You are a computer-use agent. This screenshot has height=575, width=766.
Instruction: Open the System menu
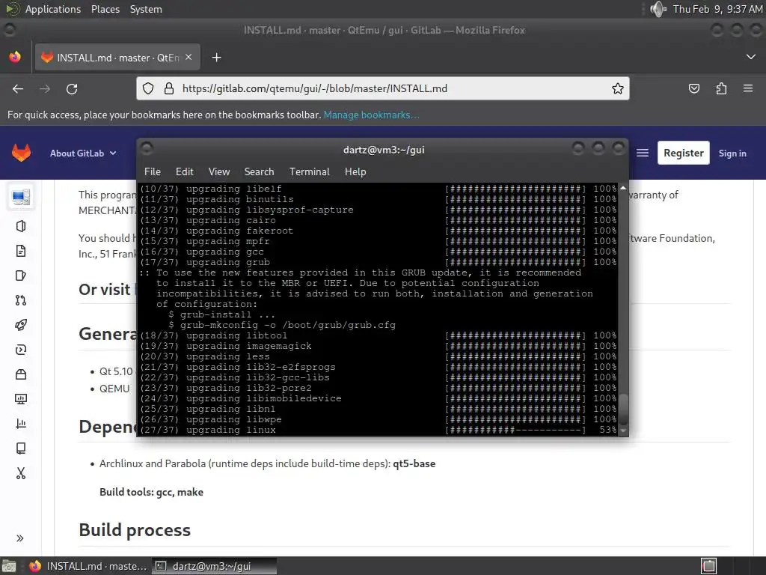pyautogui.click(x=146, y=9)
